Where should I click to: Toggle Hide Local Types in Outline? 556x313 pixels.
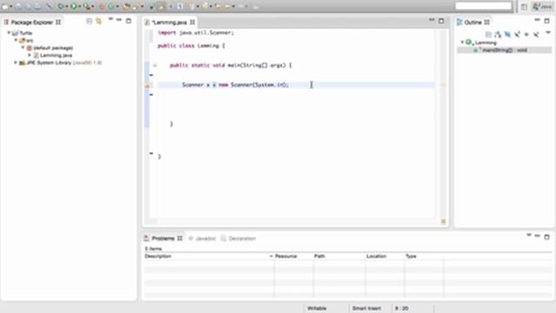(536, 34)
